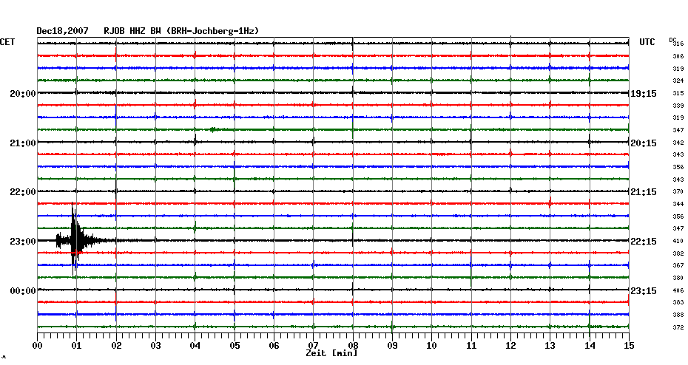Click the Zeit [min] axis title

click(331, 353)
